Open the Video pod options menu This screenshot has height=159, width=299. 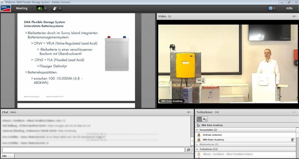tap(294, 16)
